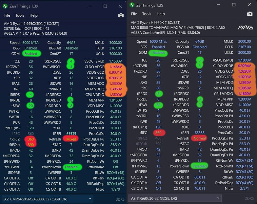Click Refresh 'Mixed' value in left window
This screenshot has height=204, width=257.
[71, 139]
